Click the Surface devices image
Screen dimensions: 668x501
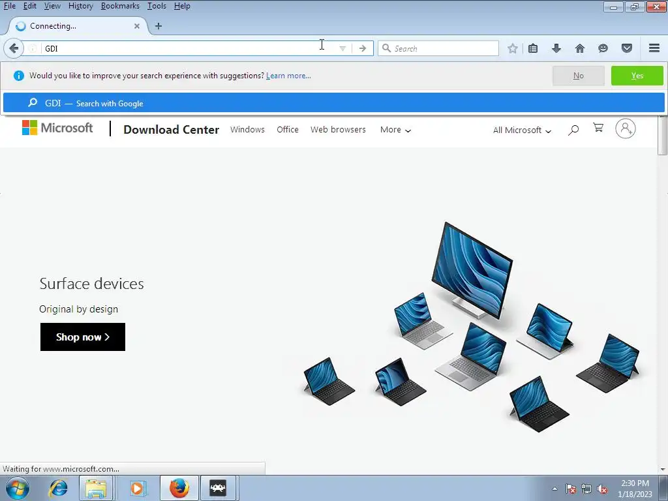[x=472, y=327]
